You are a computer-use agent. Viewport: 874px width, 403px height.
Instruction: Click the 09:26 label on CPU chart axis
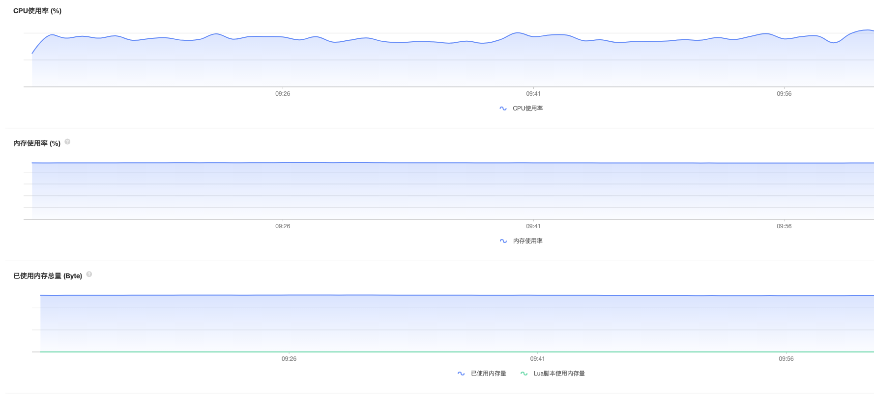pos(283,94)
